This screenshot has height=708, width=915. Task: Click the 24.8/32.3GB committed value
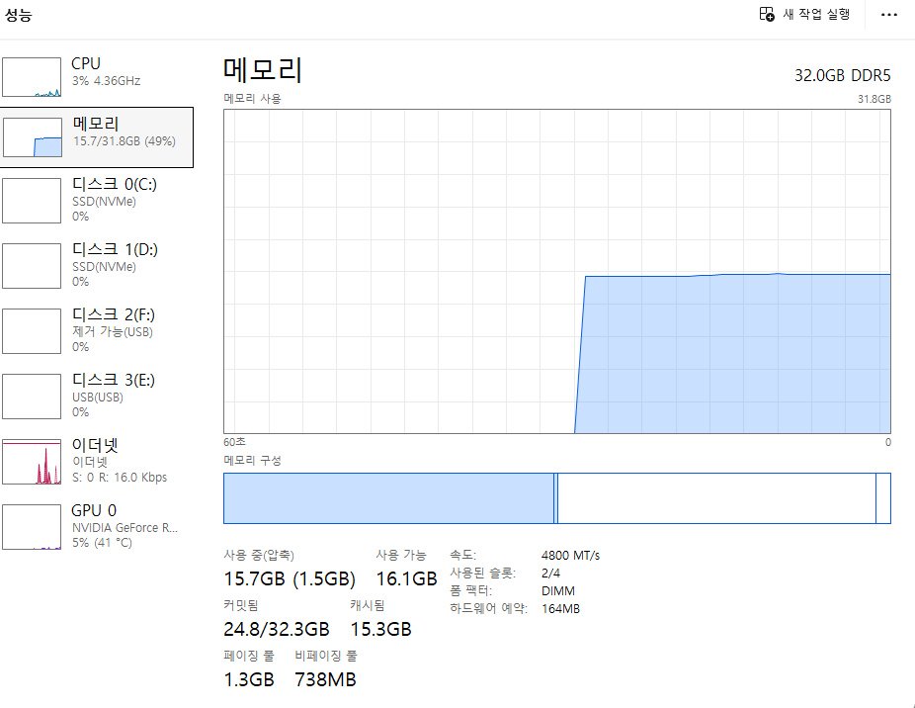click(277, 629)
